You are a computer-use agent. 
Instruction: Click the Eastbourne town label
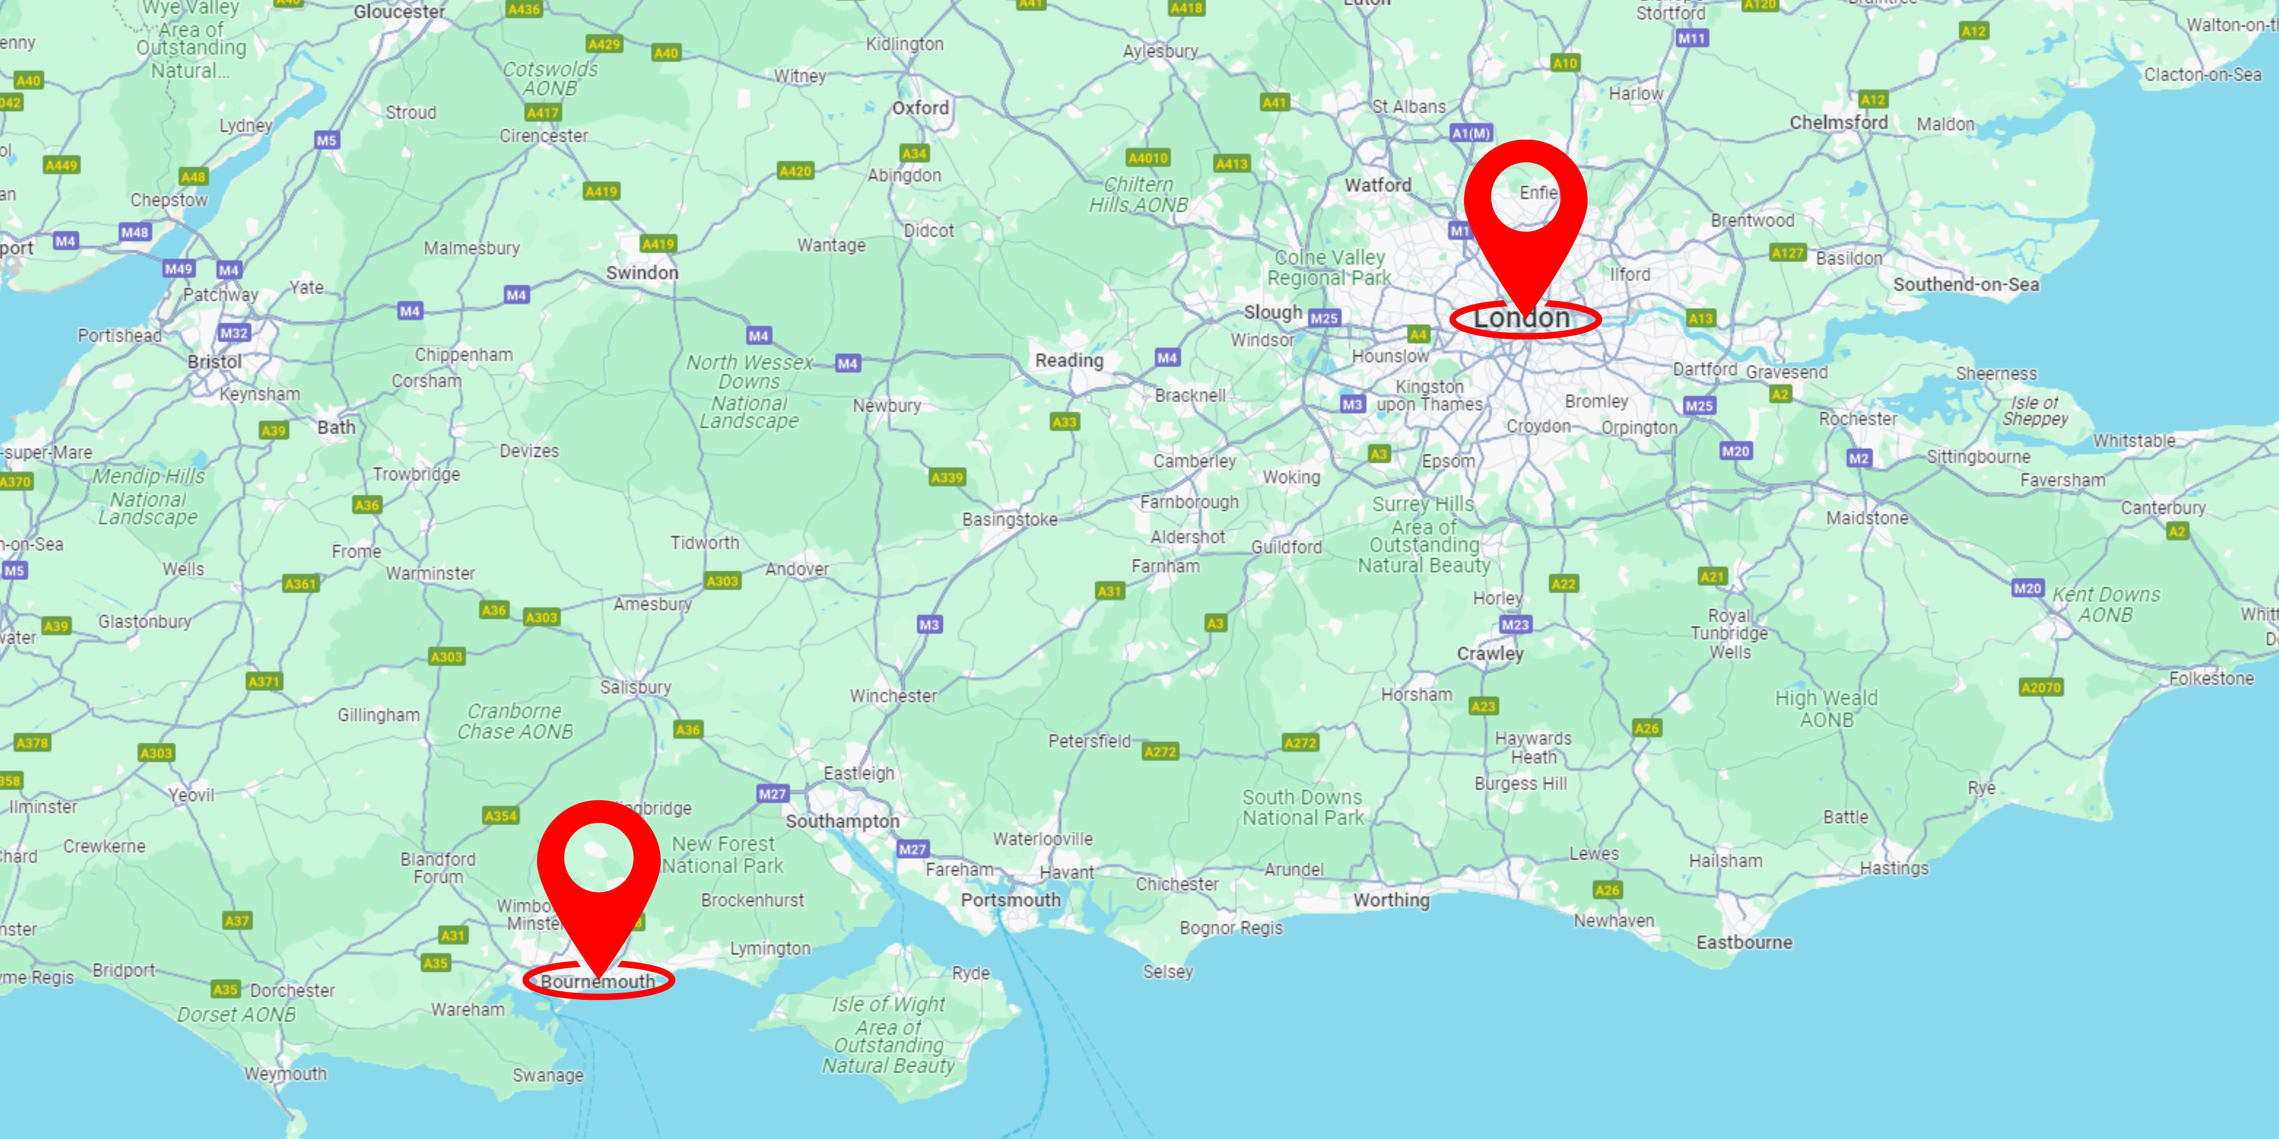pyautogui.click(x=1744, y=943)
